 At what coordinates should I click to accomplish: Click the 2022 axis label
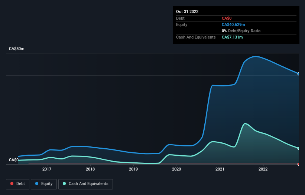(x=263, y=169)
